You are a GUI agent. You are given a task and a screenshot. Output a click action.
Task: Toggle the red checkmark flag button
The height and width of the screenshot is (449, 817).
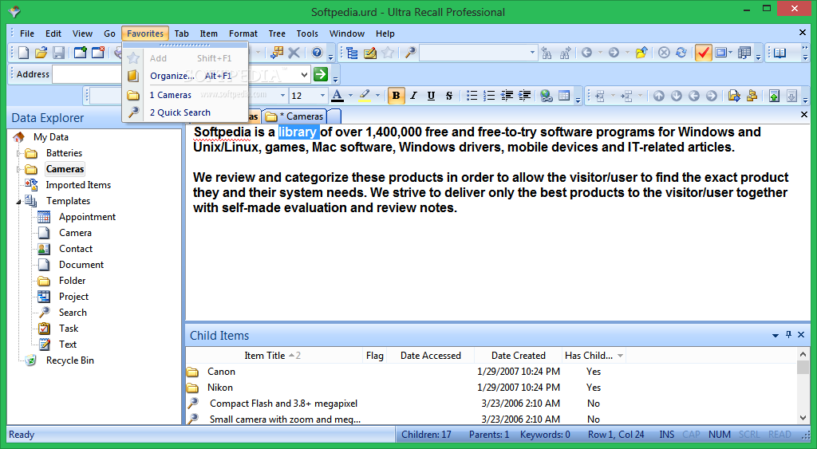[703, 53]
